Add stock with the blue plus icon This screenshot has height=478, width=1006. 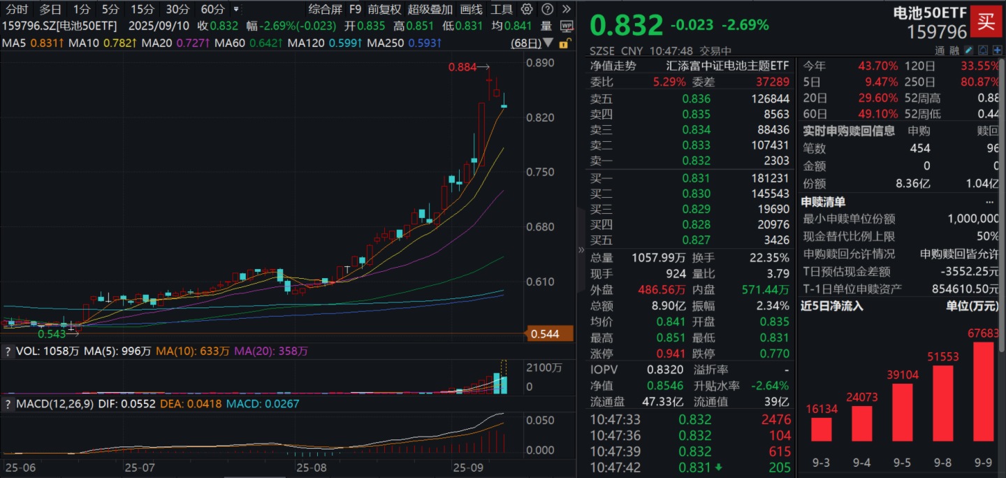[x=998, y=50]
